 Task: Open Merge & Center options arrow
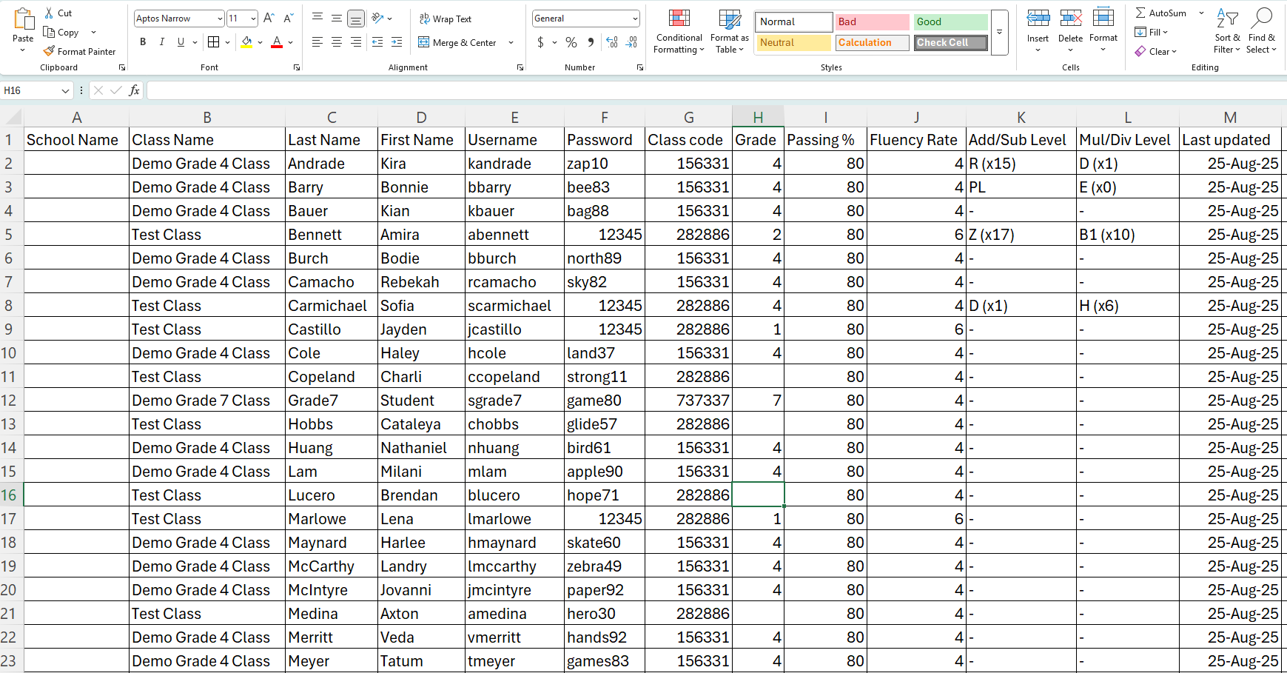(x=511, y=43)
